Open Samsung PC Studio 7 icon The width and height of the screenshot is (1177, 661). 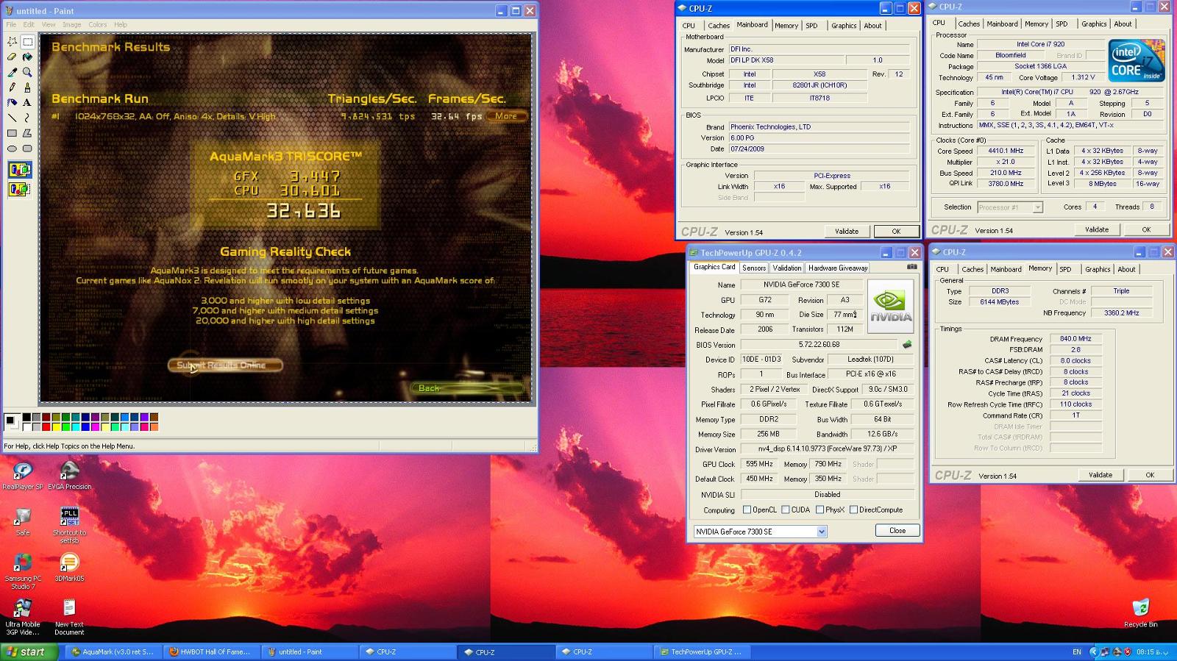(23, 571)
